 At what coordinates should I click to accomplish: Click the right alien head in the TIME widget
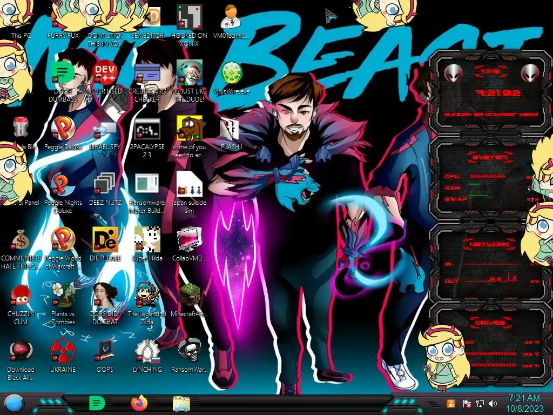tap(530, 73)
